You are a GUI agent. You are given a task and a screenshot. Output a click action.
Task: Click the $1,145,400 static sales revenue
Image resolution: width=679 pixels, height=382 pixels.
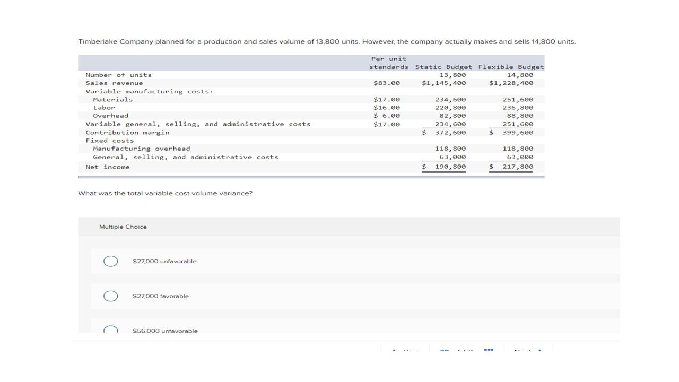(x=444, y=83)
